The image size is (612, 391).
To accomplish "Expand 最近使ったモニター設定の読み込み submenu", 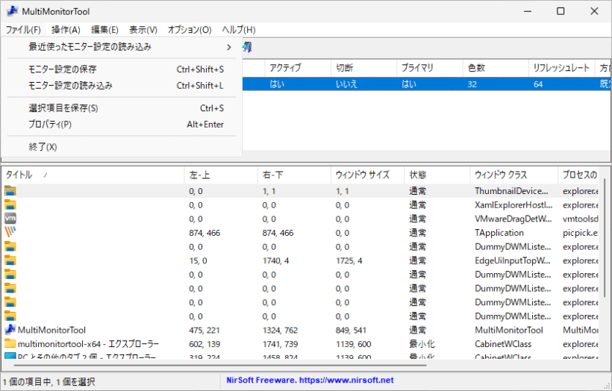I will tap(122, 47).
